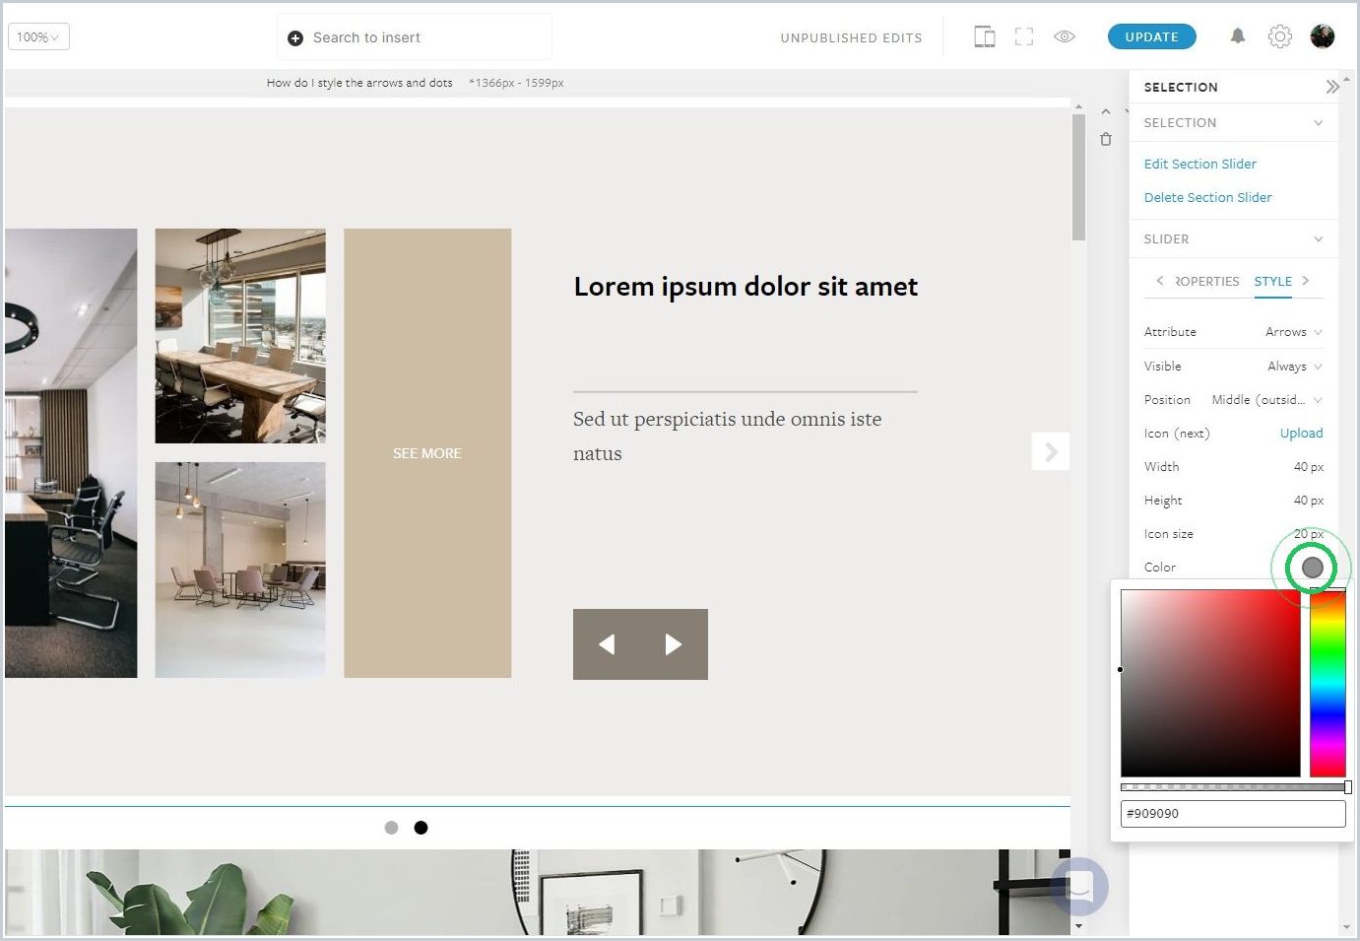Click the Search to insert field
The height and width of the screenshot is (941, 1360).
[x=415, y=37]
